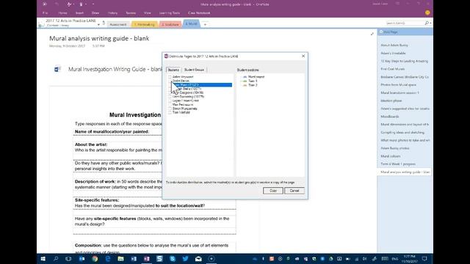Open the History ribbon tab
This screenshot has width=470, height=264.
[x=112, y=13]
